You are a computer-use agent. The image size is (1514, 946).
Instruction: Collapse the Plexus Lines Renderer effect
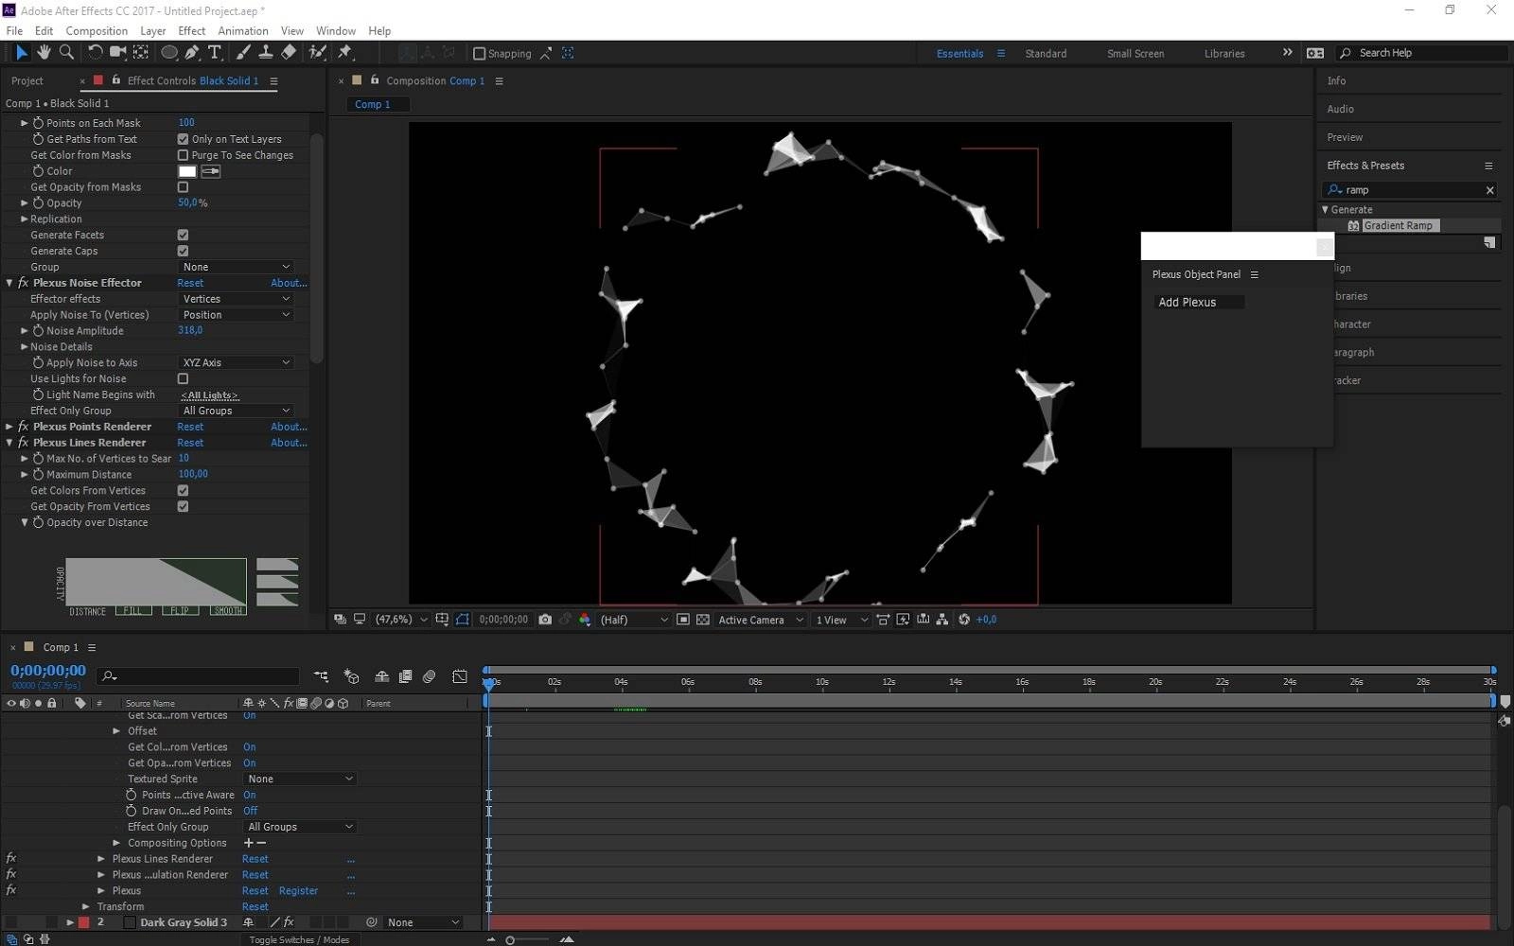(9, 443)
